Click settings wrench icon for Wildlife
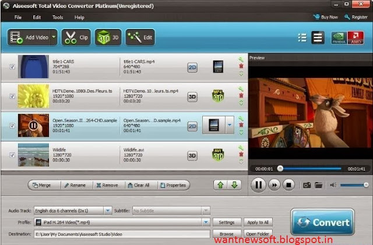Screen dimensions: 373x245 pyautogui.click(x=241, y=148)
